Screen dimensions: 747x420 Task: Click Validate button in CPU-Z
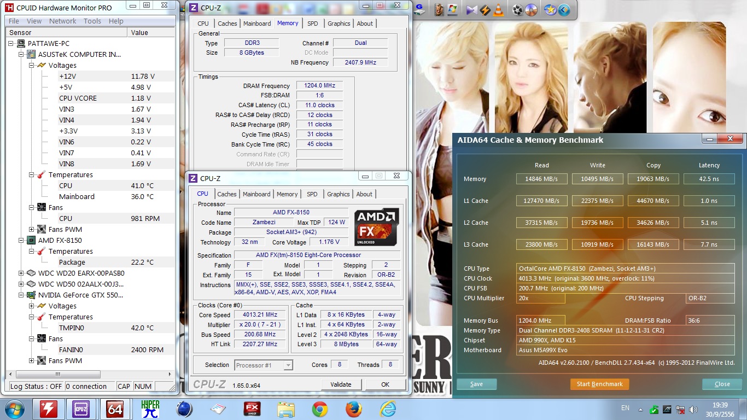(341, 384)
